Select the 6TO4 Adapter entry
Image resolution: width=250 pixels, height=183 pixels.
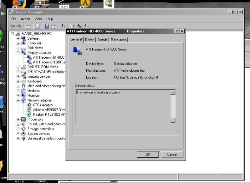coord(43,105)
